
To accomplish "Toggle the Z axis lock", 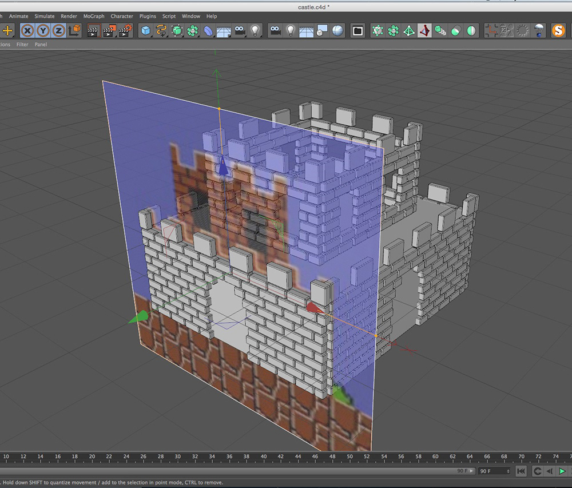I will point(58,31).
